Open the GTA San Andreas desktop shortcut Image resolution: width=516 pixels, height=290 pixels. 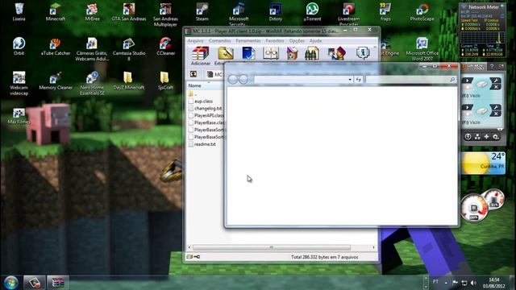click(129, 12)
